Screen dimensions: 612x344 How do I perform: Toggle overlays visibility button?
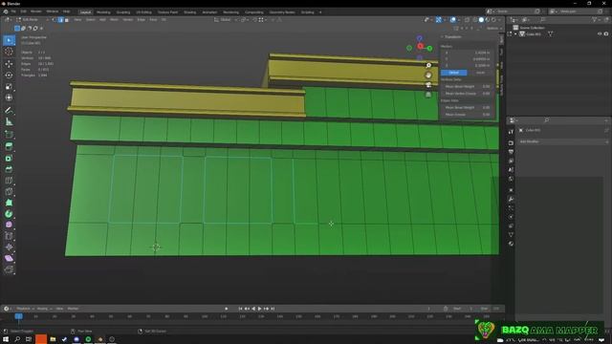coord(452,19)
